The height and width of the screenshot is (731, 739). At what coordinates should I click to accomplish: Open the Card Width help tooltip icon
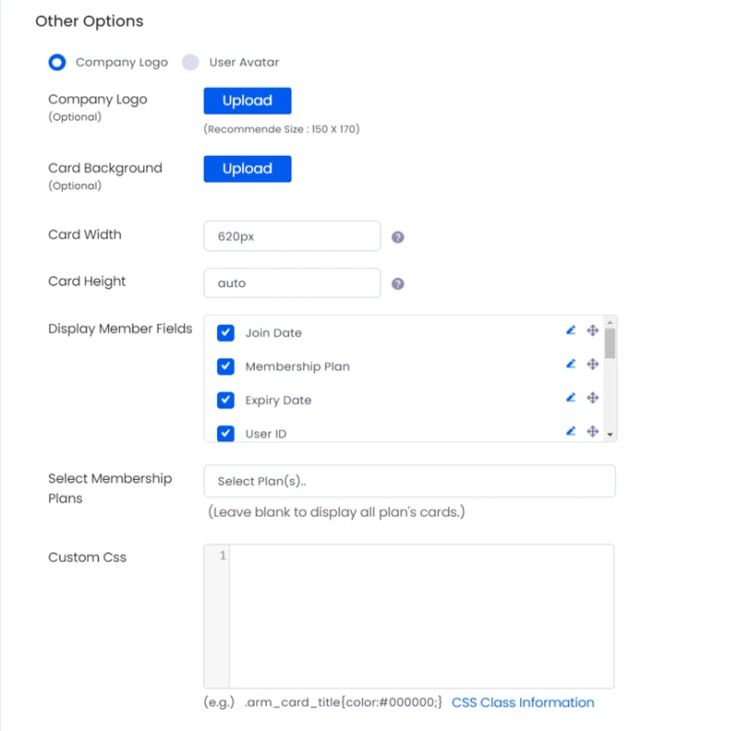click(398, 237)
